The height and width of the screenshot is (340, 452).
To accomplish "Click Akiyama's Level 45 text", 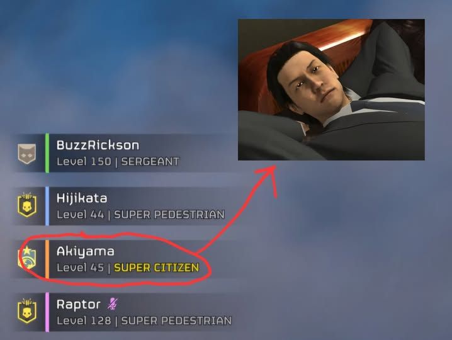I will 80,268.
